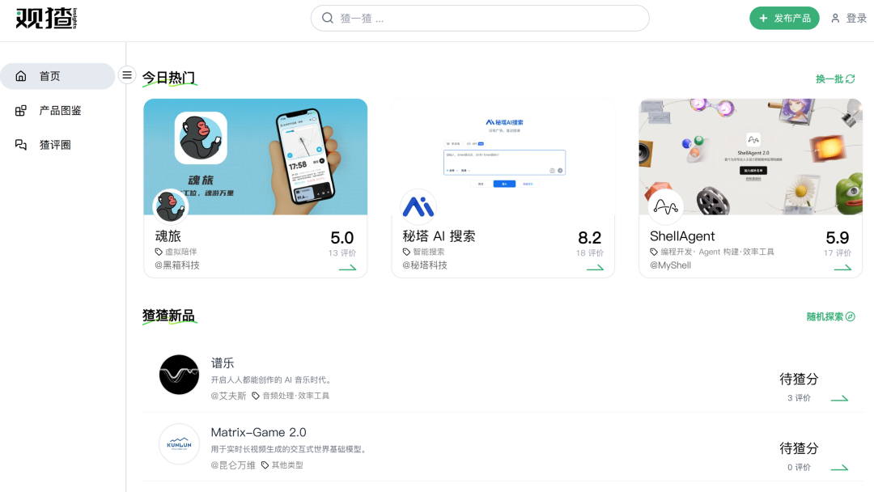
Task: Click the 猹猹新品 heading
Action: tap(168, 316)
